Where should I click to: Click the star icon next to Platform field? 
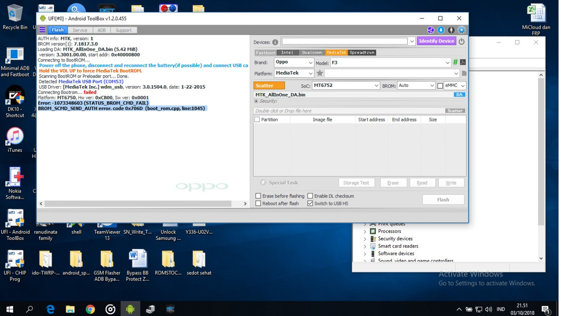tap(320, 73)
